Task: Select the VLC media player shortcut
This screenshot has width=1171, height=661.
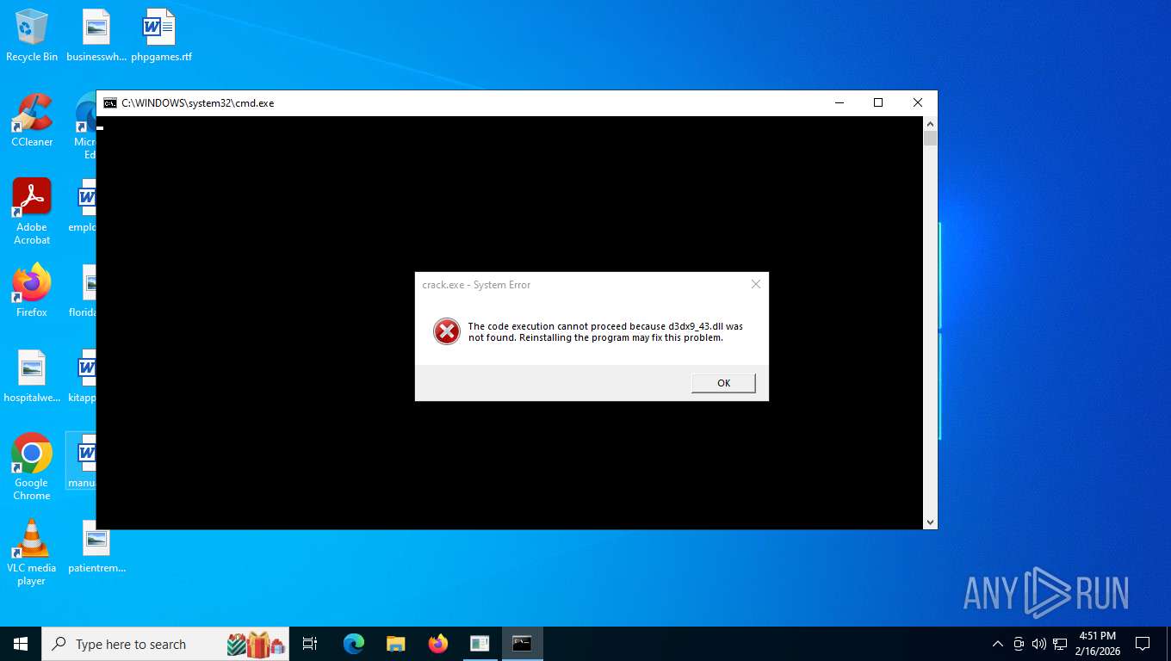Action: click(32, 553)
